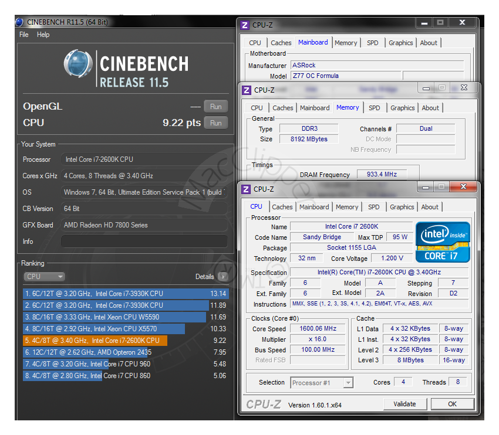This screenshot has height=435, width=499.
Task: Open the File menu in Cinebench
Action: tap(23, 35)
